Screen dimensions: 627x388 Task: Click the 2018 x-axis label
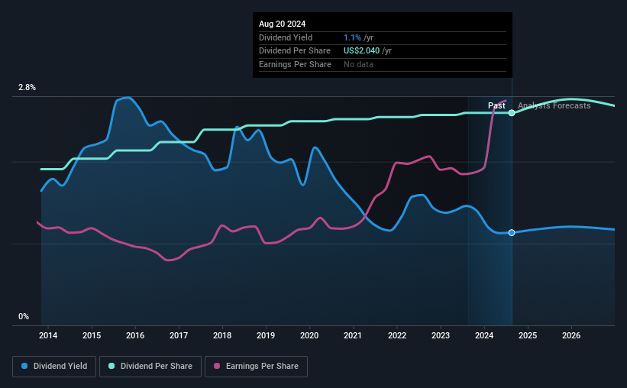[x=222, y=335]
